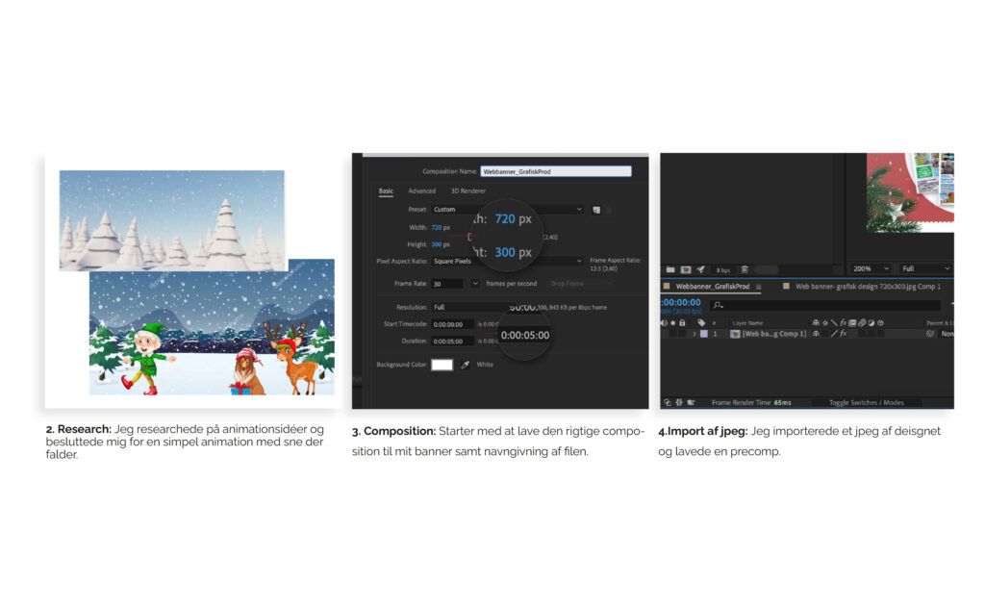985x607 pixels.
Task: Click the new composition icon in Project panel
Action: click(685, 269)
